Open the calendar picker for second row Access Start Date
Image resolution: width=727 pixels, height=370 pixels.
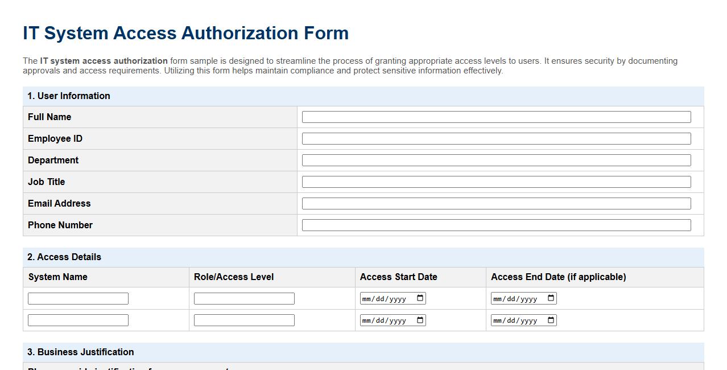click(418, 319)
